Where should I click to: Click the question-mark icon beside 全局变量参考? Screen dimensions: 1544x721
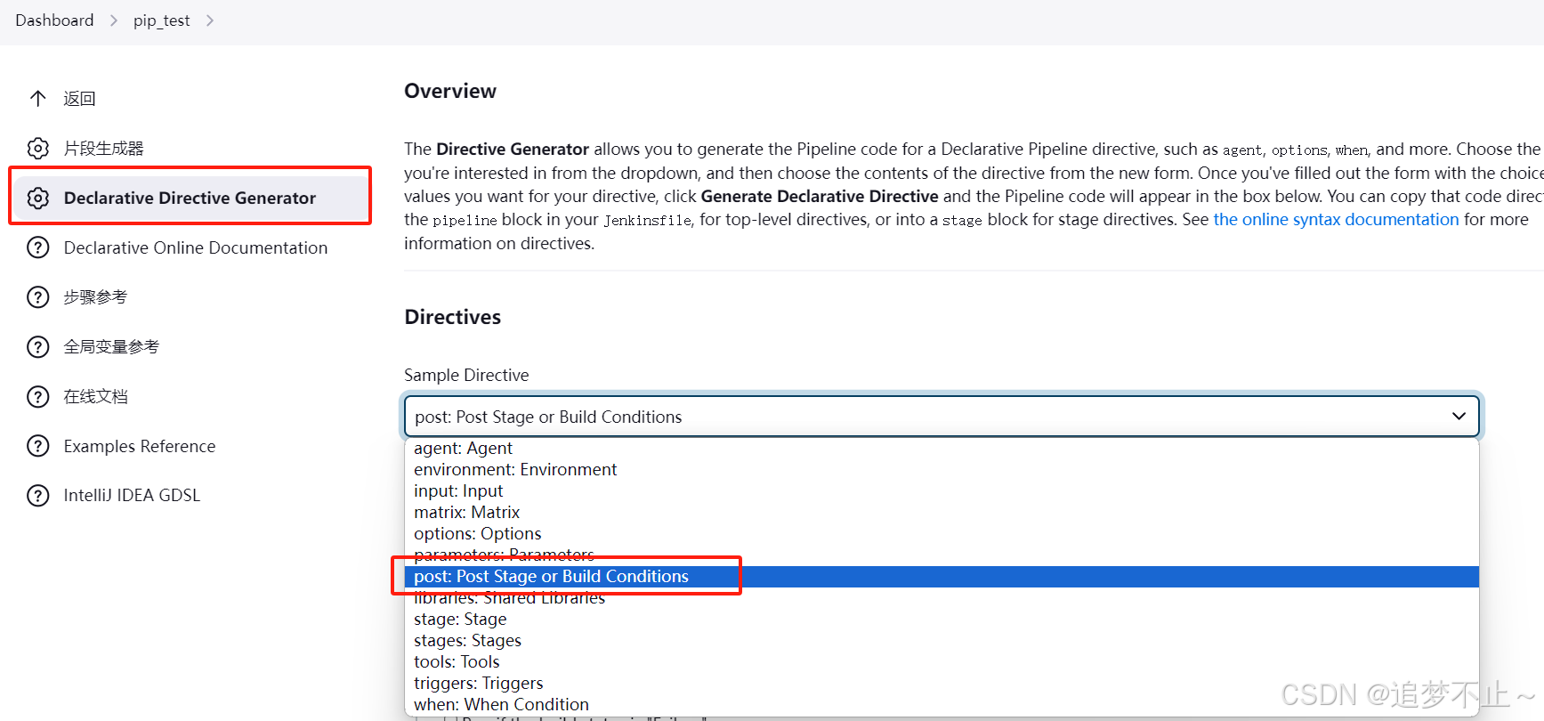click(x=38, y=346)
